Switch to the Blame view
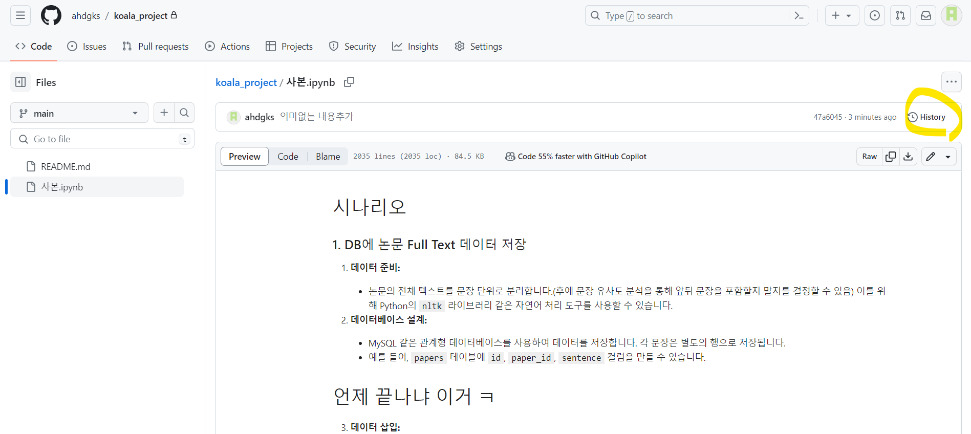 (x=328, y=157)
